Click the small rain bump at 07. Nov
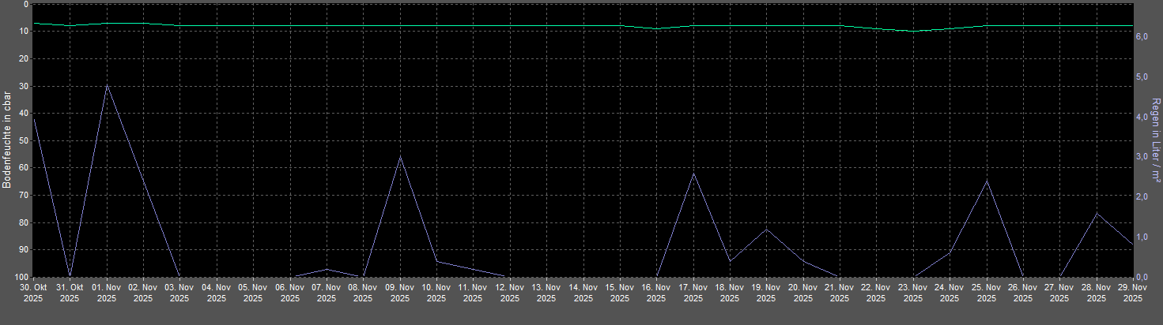1163x325 pixels. (x=327, y=269)
